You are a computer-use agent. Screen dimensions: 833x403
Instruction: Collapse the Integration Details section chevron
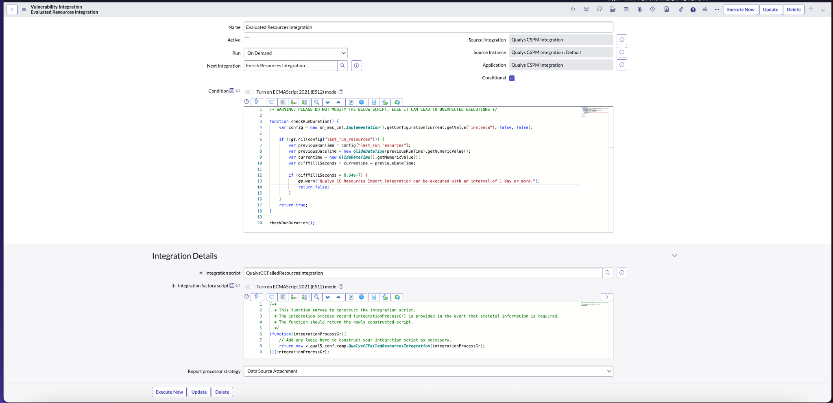click(x=674, y=256)
